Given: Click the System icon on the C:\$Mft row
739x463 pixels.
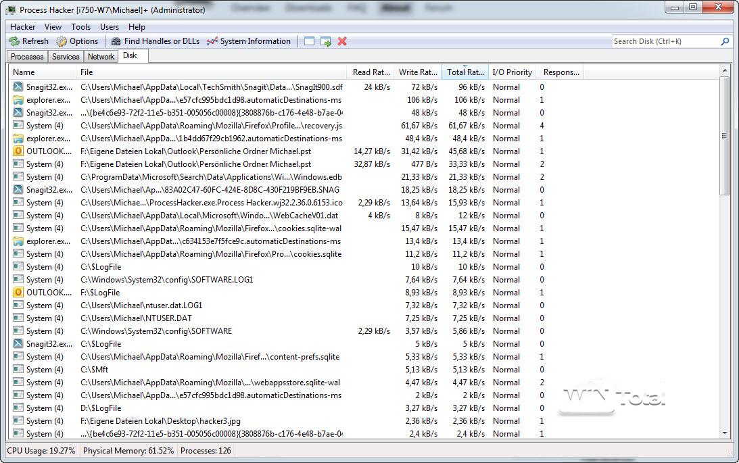Looking at the screenshot, I should pyautogui.click(x=18, y=369).
